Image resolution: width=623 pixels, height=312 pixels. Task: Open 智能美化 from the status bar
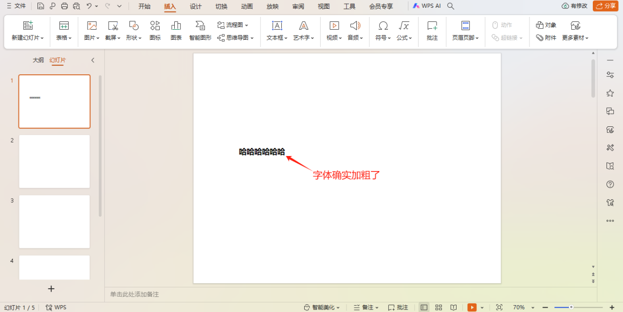[x=322, y=307]
